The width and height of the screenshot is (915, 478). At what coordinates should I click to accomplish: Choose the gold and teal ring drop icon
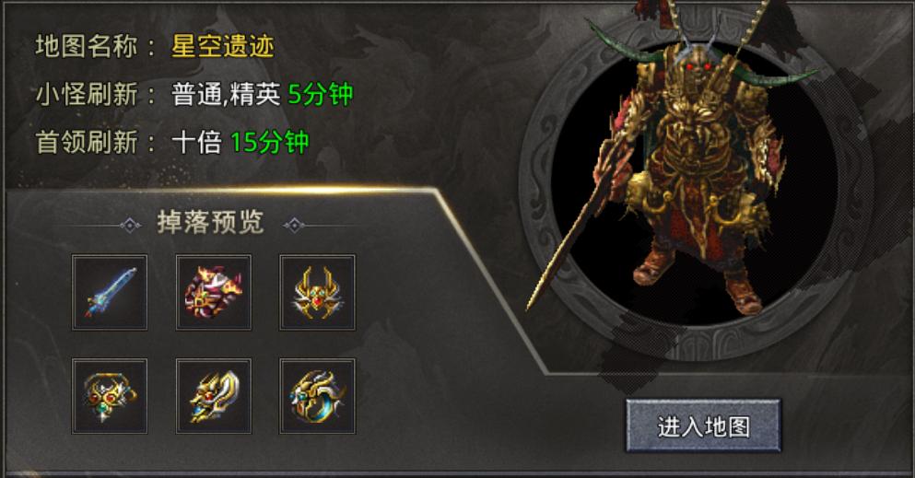click(x=318, y=396)
